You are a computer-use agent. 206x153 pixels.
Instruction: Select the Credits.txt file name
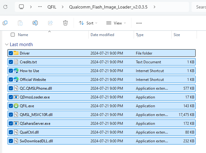coord(28,62)
